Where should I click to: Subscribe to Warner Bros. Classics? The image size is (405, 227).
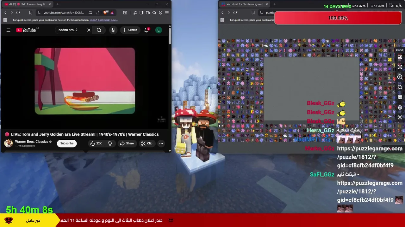(67, 143)
